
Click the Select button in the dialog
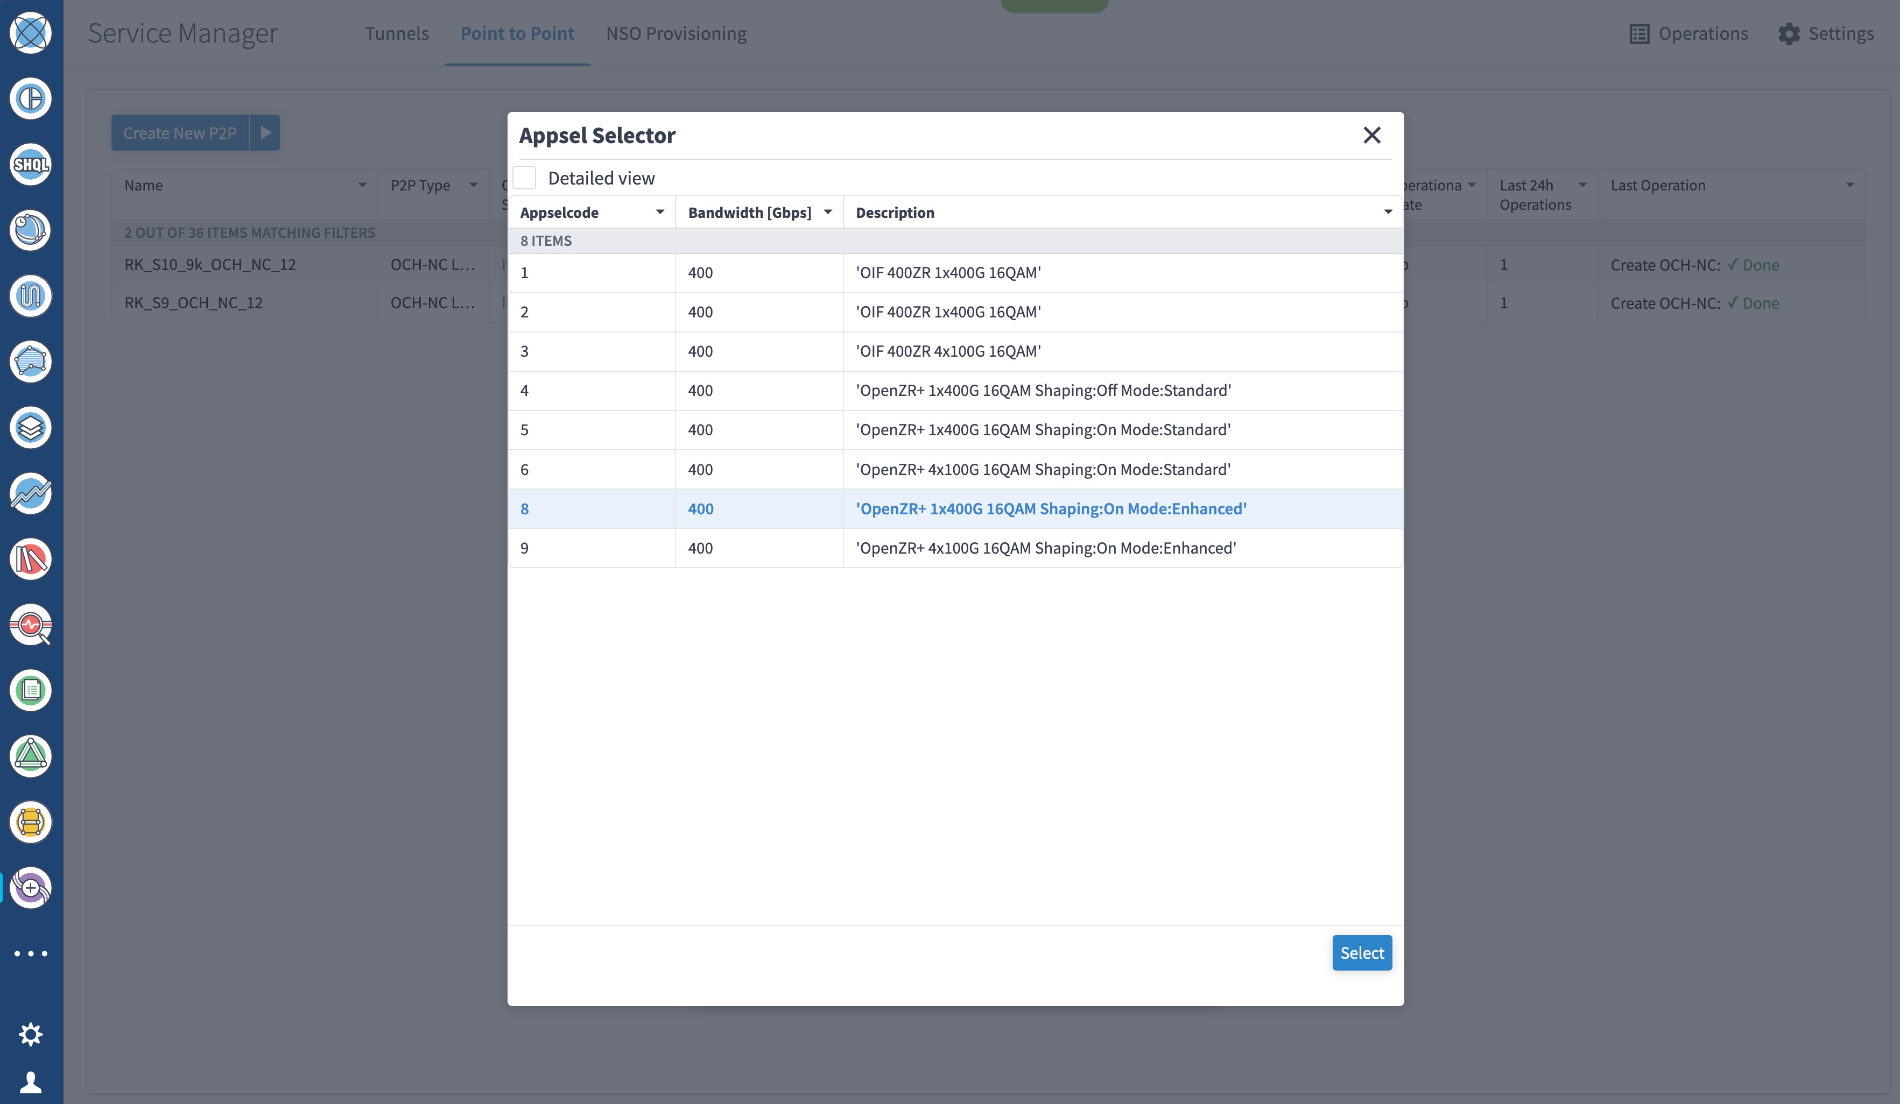1362,952
